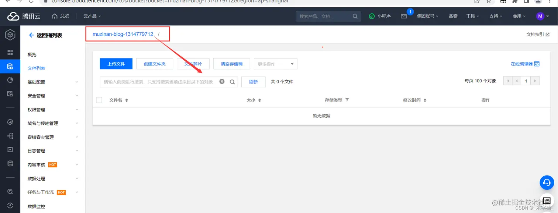
Task: Click the next-page arrow in pagination
Action: click(x=535, y=81)
